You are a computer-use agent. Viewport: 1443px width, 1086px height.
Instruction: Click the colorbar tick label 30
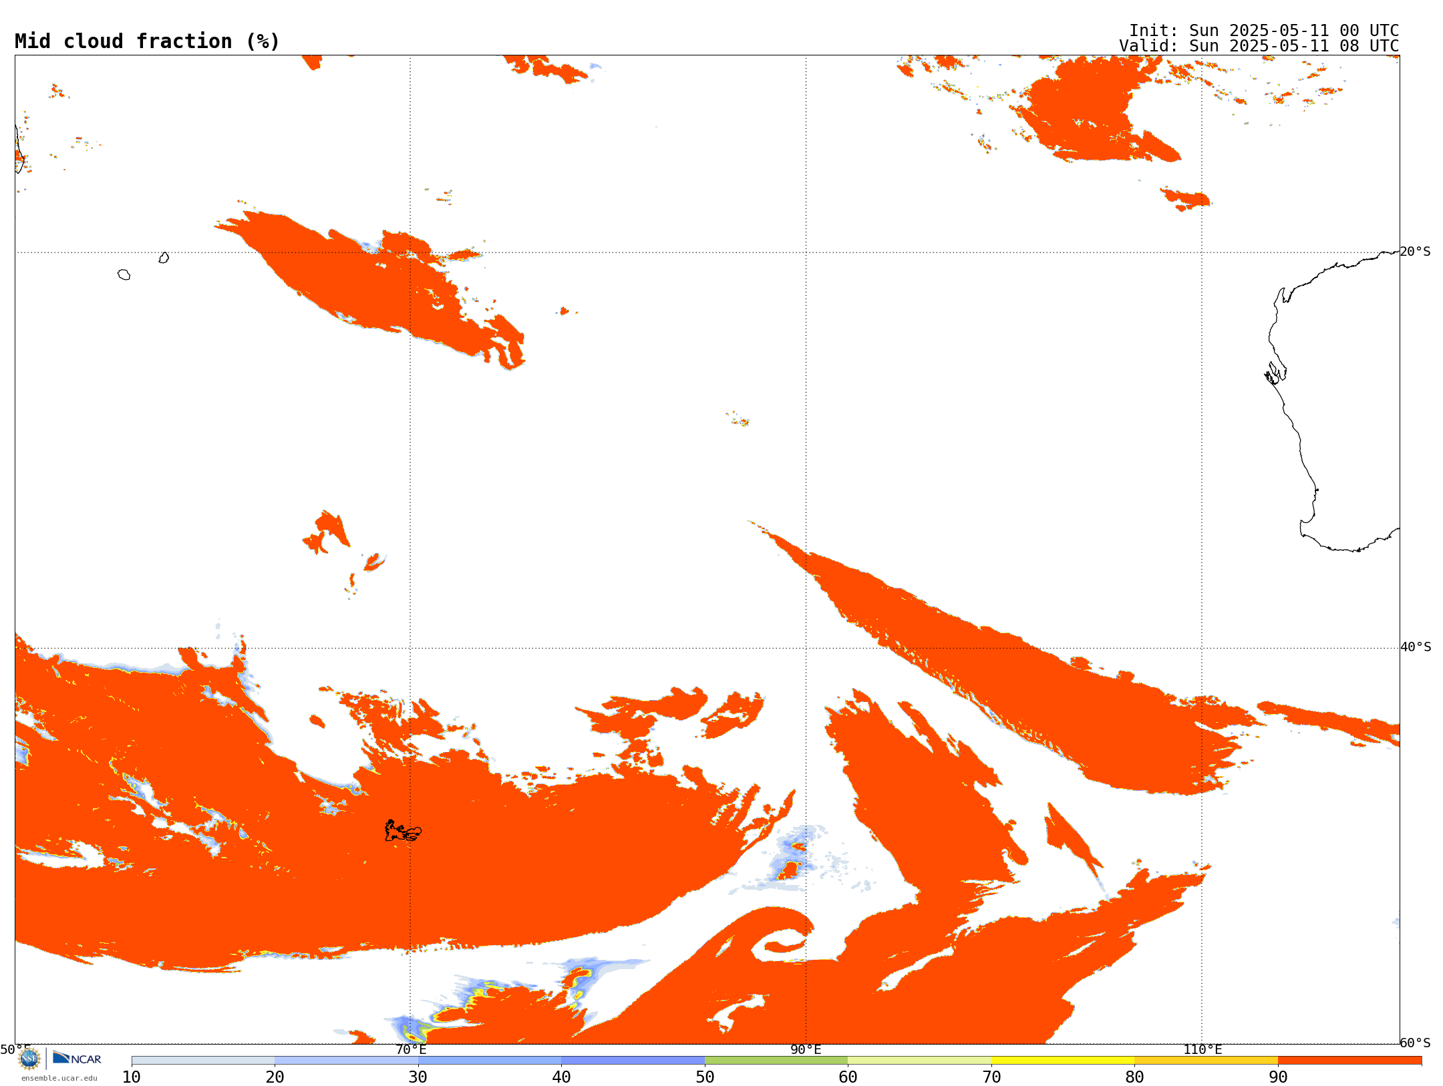[x=418, y=1077]
